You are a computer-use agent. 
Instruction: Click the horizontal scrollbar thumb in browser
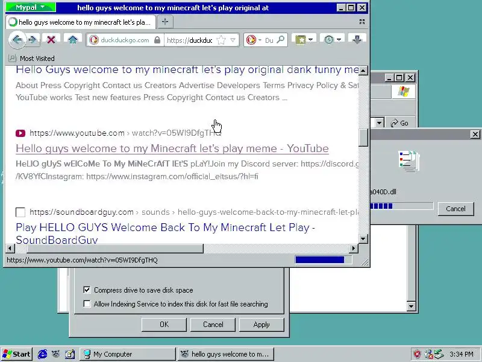point(115,248)
